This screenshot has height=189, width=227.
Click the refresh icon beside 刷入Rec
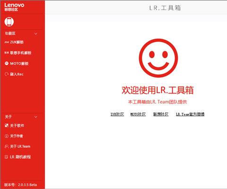point(7,74)
